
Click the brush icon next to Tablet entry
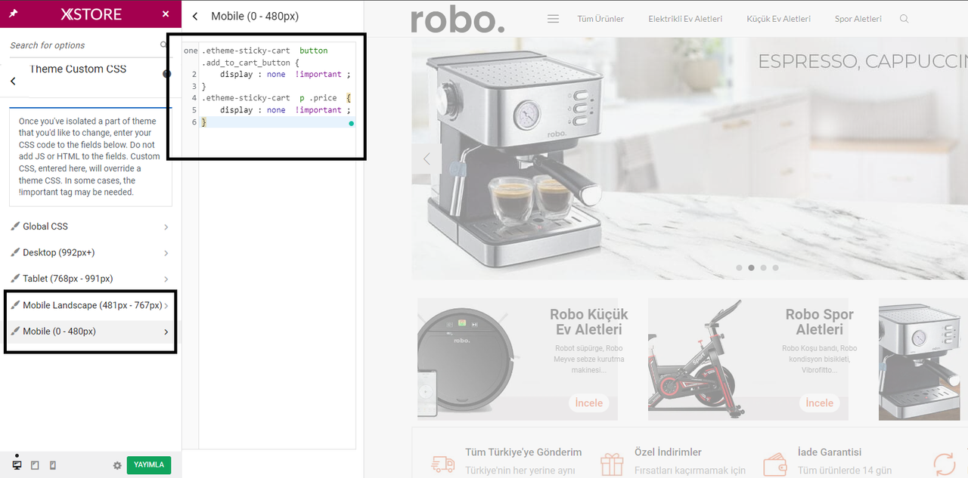[x=15, y=279]
